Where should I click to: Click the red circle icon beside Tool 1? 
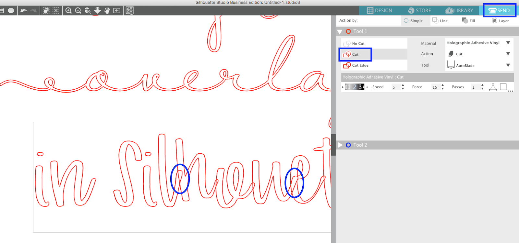pyautogui.click(x=348, y=31)
